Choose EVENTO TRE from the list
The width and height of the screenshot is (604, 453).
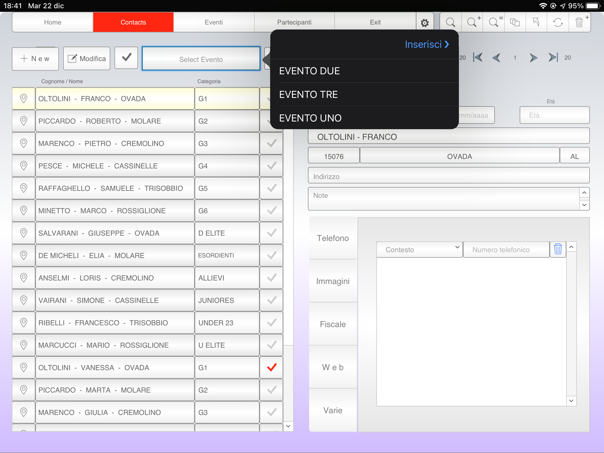point(308,94)
